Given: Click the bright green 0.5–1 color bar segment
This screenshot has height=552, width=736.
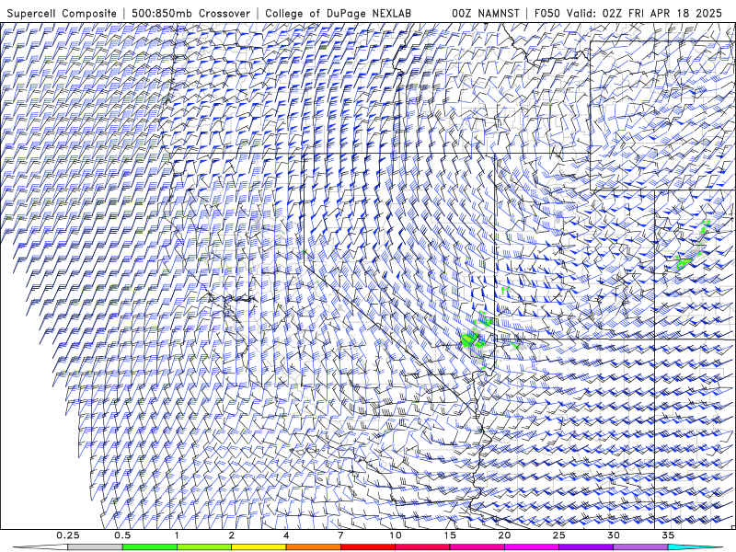Looking at the screenshot, I should pos(150,547).
